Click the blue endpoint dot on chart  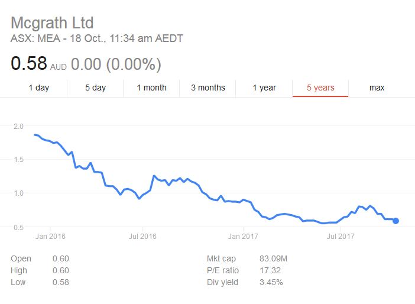395,221
